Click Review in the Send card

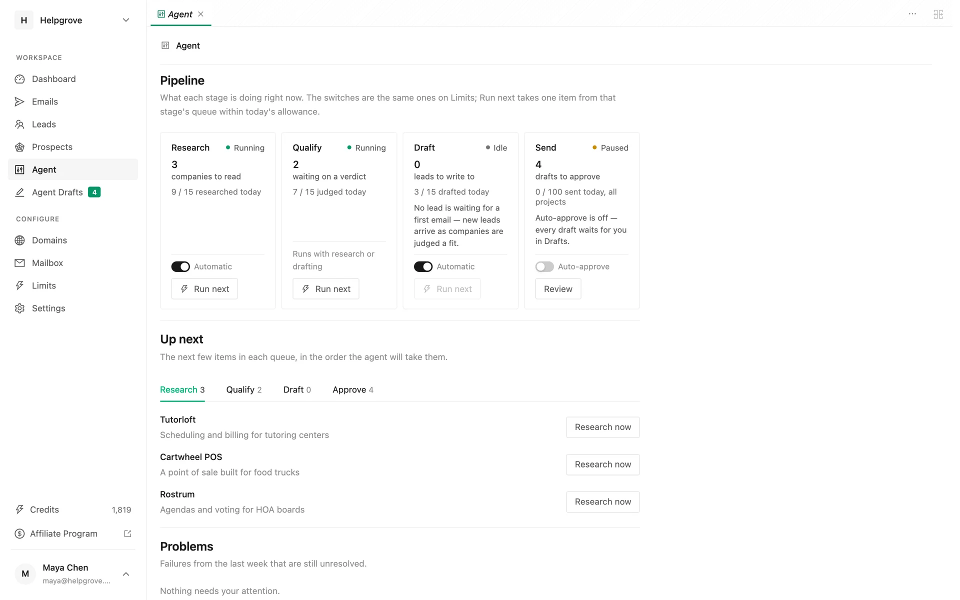tap(558, 288)
